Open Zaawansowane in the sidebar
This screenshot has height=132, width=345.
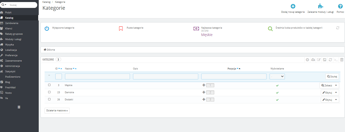click(x=13, y=61)
